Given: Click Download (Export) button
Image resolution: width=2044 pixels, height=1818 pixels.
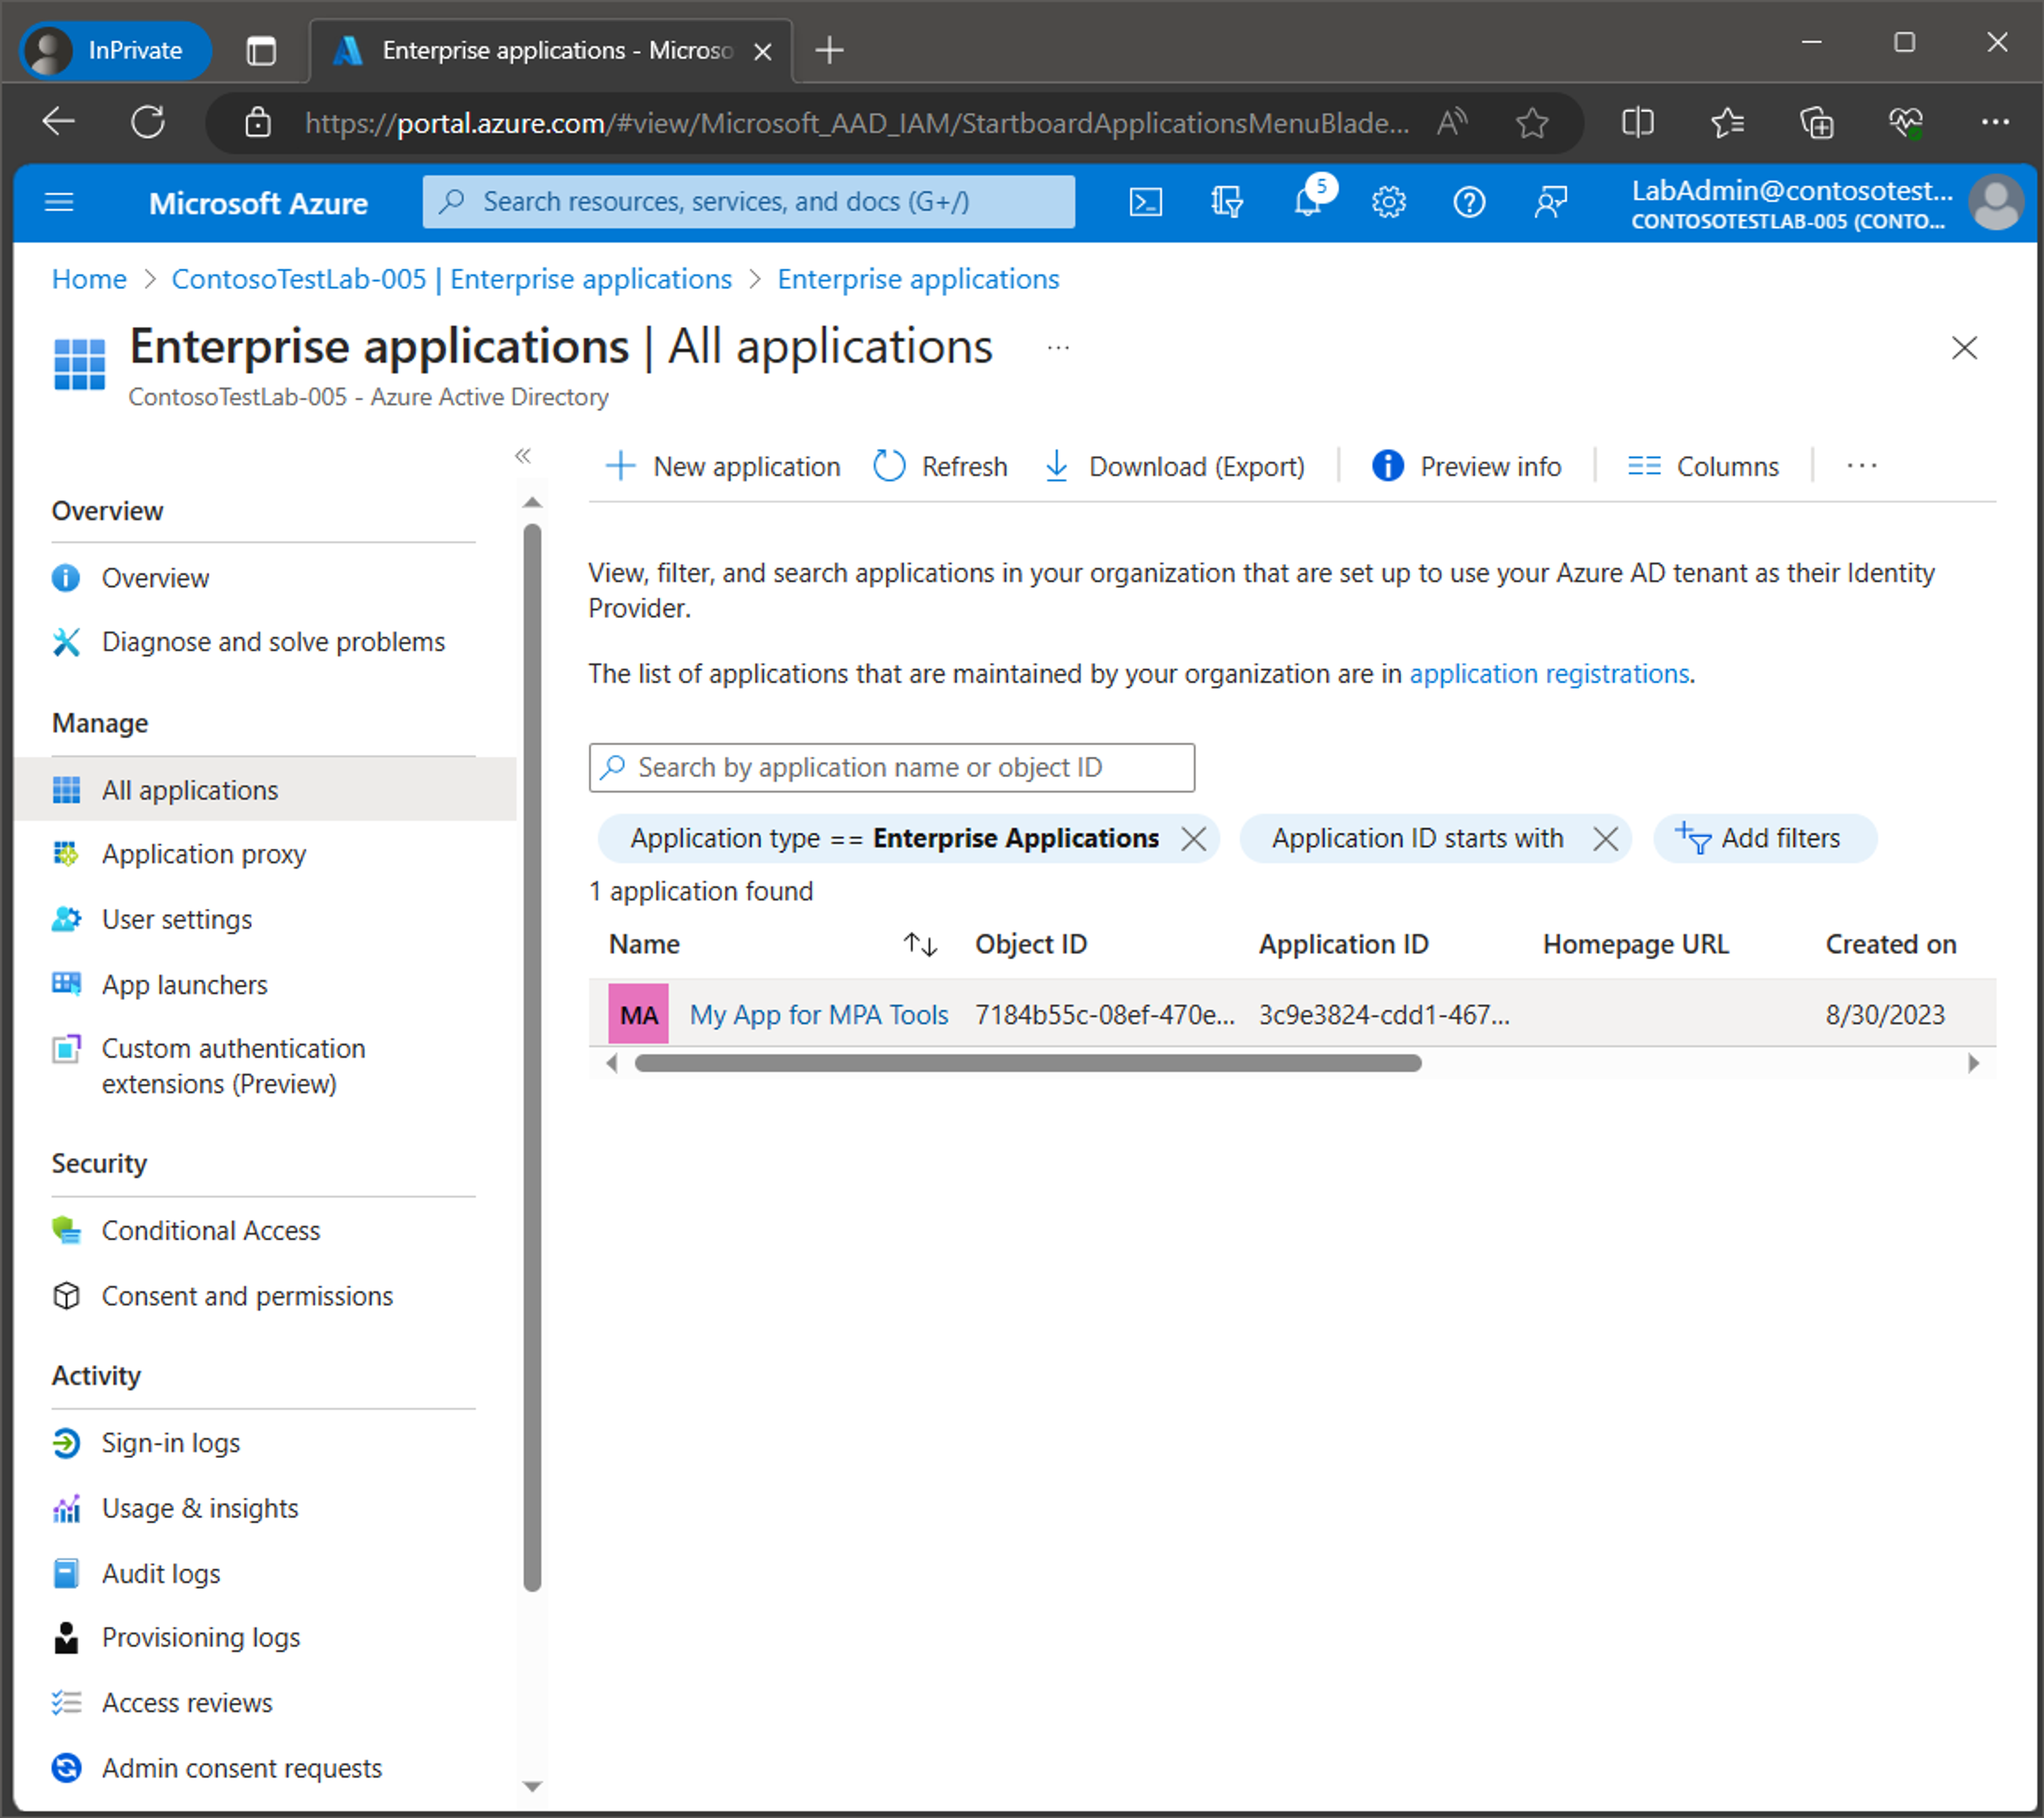Looking at the screenshot, I should pos(1175,466).
